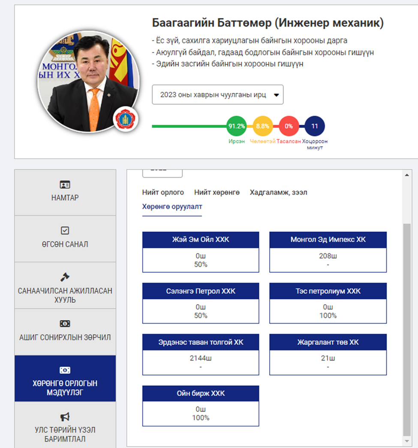Image resolution: width=418 pixels, height=448 pixels.
Task: Click the yellow 8.8% Чөлөөтэй circle
Action: [x=263, y=126]
